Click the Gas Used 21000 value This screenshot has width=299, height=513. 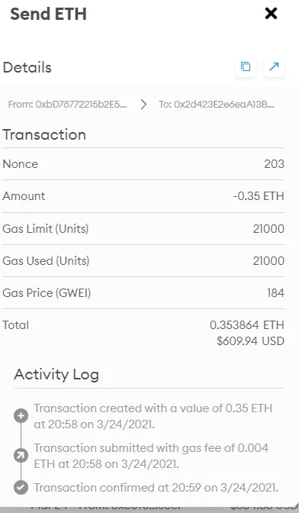point(268,261)
